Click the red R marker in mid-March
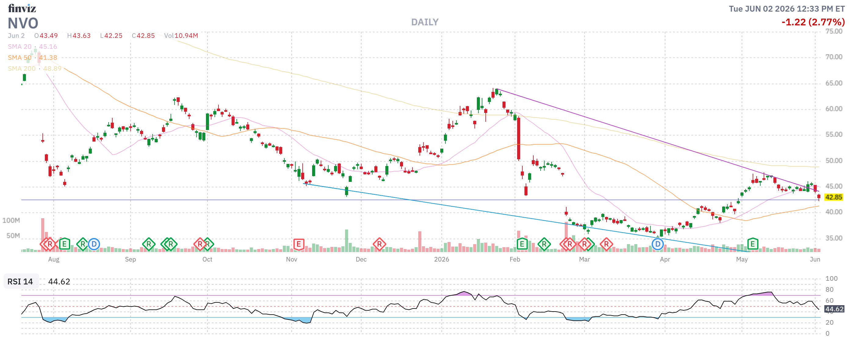The image size is (853, 343). tap(606, 244)
